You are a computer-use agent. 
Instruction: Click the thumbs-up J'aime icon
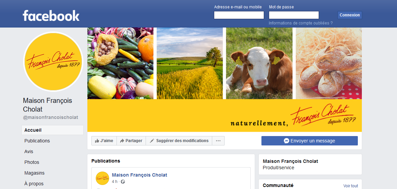click(97, 141)
